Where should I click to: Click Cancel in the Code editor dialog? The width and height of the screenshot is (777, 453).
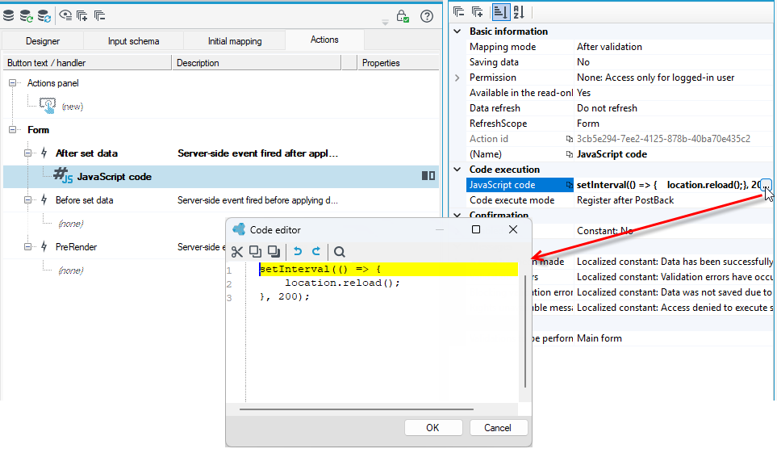coord(498,428)
